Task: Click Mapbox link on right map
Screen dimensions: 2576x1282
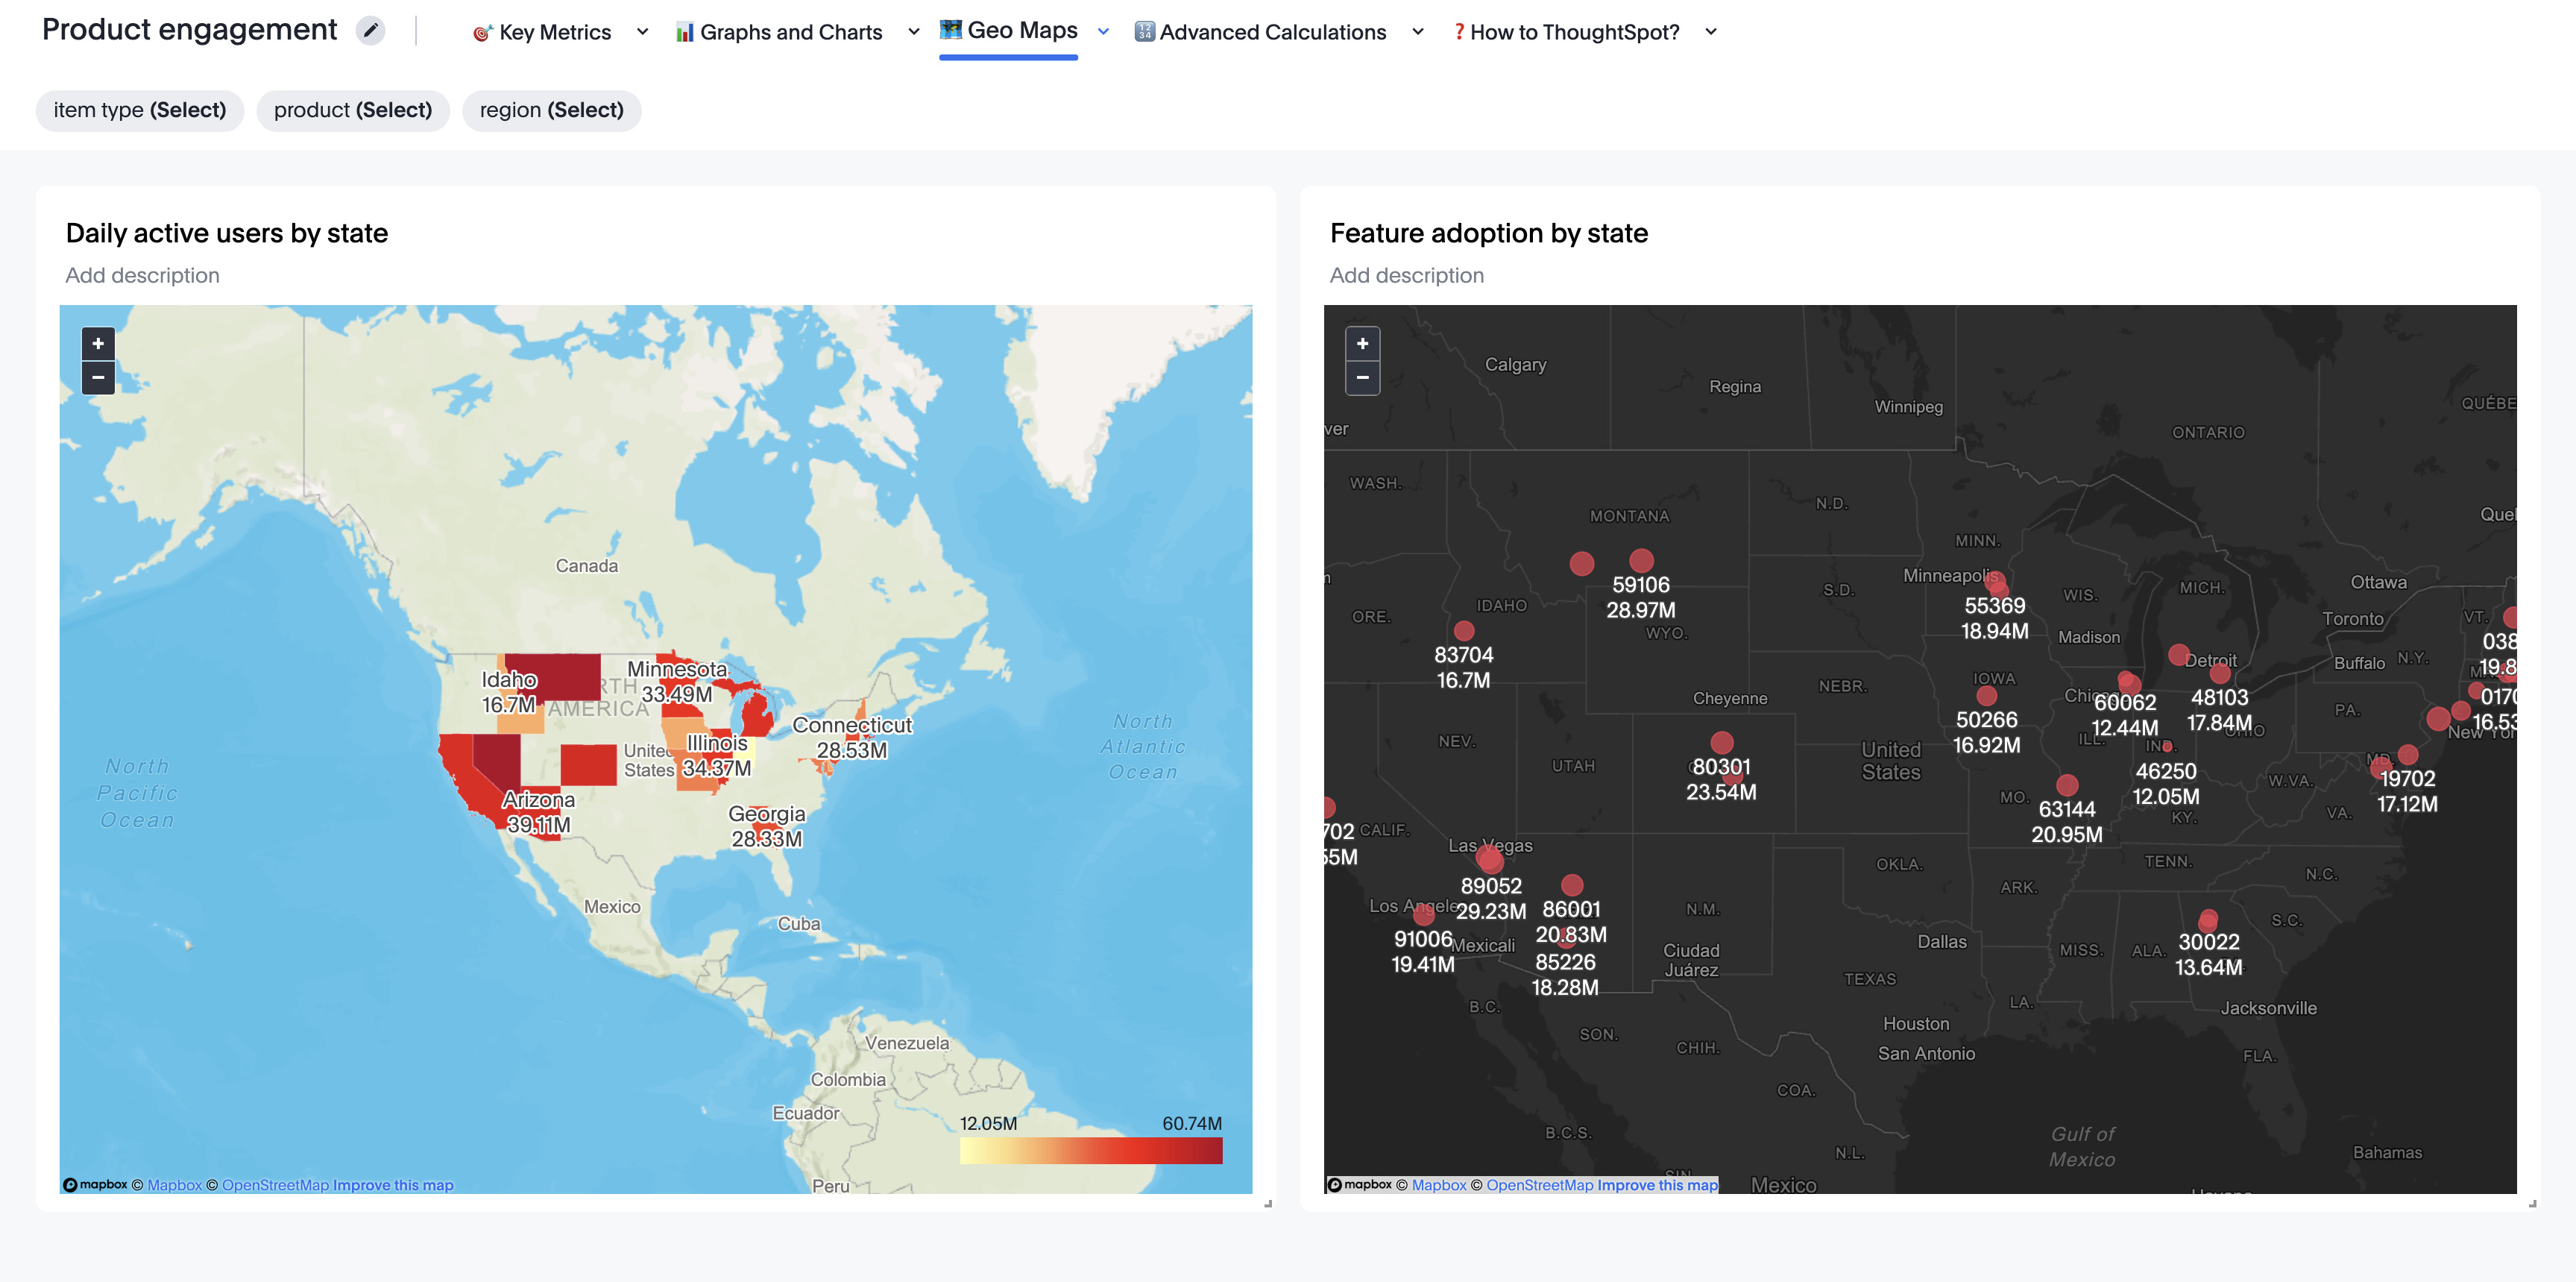Action: (x=1439, y=1185)
